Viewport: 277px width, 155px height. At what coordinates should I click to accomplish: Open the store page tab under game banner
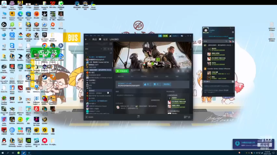tap(120, 76)
